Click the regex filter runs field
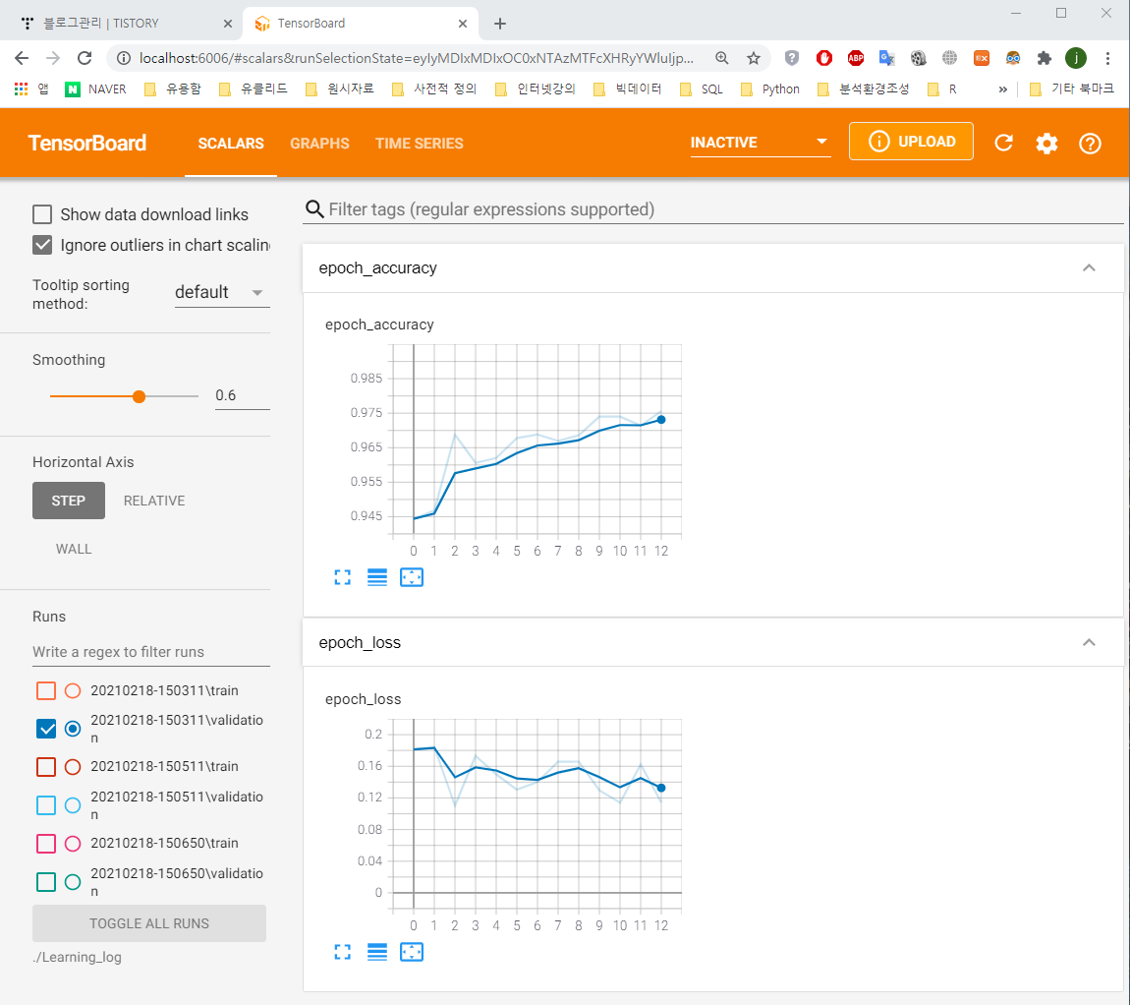The width and height of the screenshot is (1130, 1005). 150,652
